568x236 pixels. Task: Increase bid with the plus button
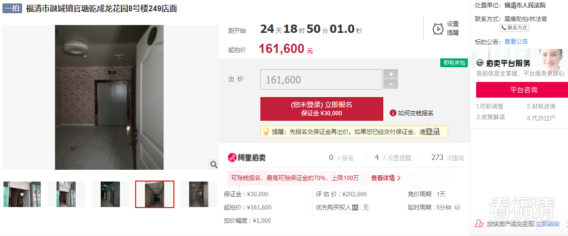[391, 74]
